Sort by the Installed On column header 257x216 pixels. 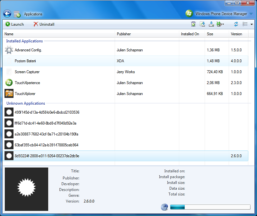192,34
